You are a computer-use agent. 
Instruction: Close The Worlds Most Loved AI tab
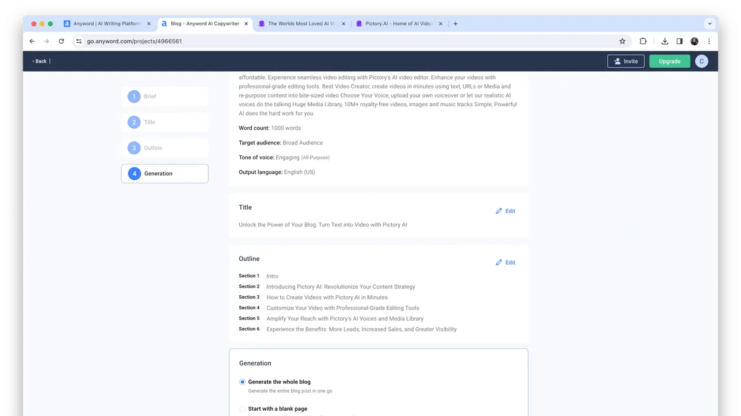coord(343,24)
